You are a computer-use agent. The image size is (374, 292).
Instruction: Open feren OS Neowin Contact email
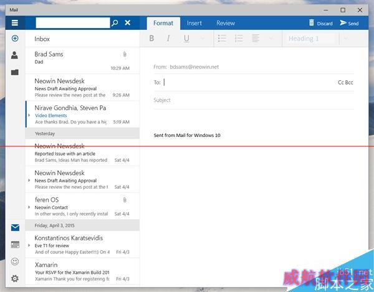(82, 207)
